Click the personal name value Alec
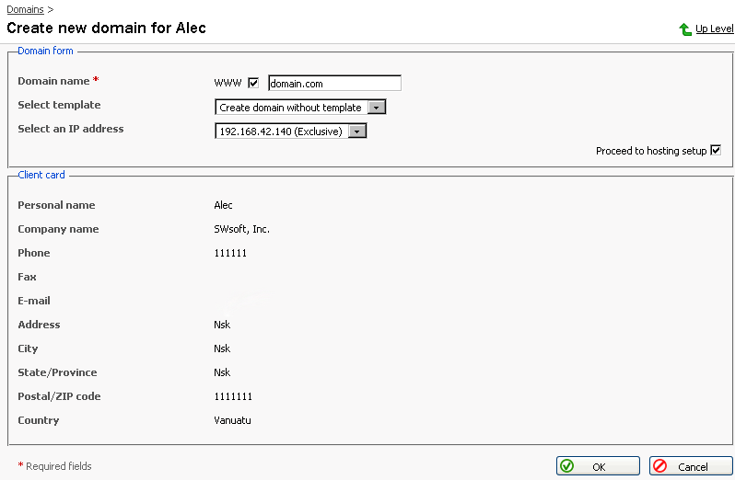The width and height of the screenshot is (735, 480). pos(224,205)
